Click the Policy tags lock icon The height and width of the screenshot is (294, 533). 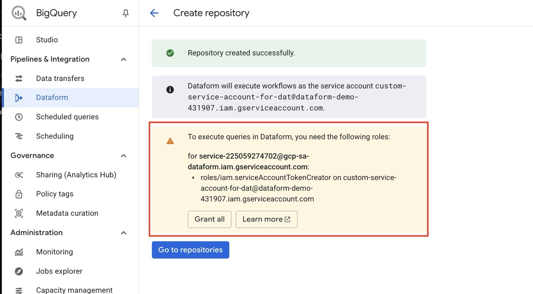19,194
